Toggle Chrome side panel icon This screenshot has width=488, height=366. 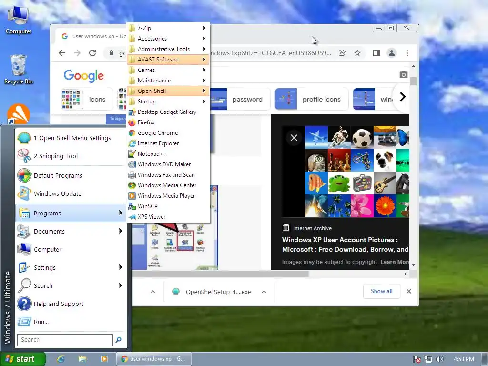(376, 53)
